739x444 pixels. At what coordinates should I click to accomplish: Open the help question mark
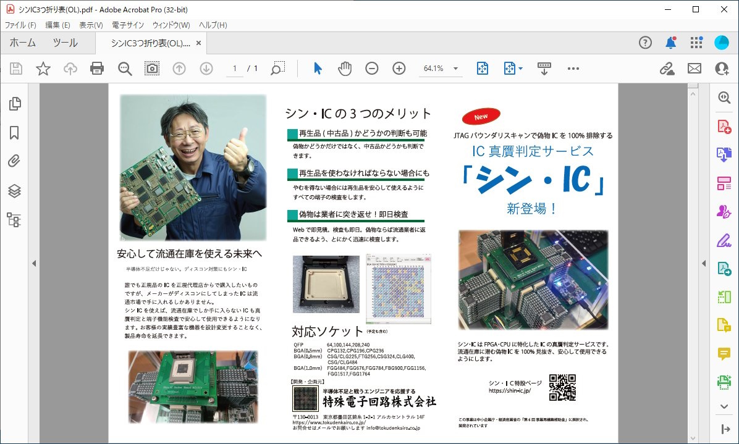tap(645, 43)
